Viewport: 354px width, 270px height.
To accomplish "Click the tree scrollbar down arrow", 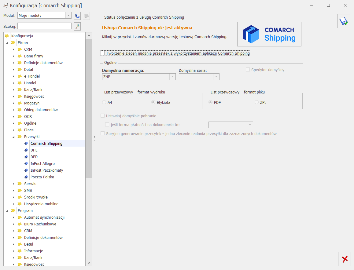I will click(89, 263).
